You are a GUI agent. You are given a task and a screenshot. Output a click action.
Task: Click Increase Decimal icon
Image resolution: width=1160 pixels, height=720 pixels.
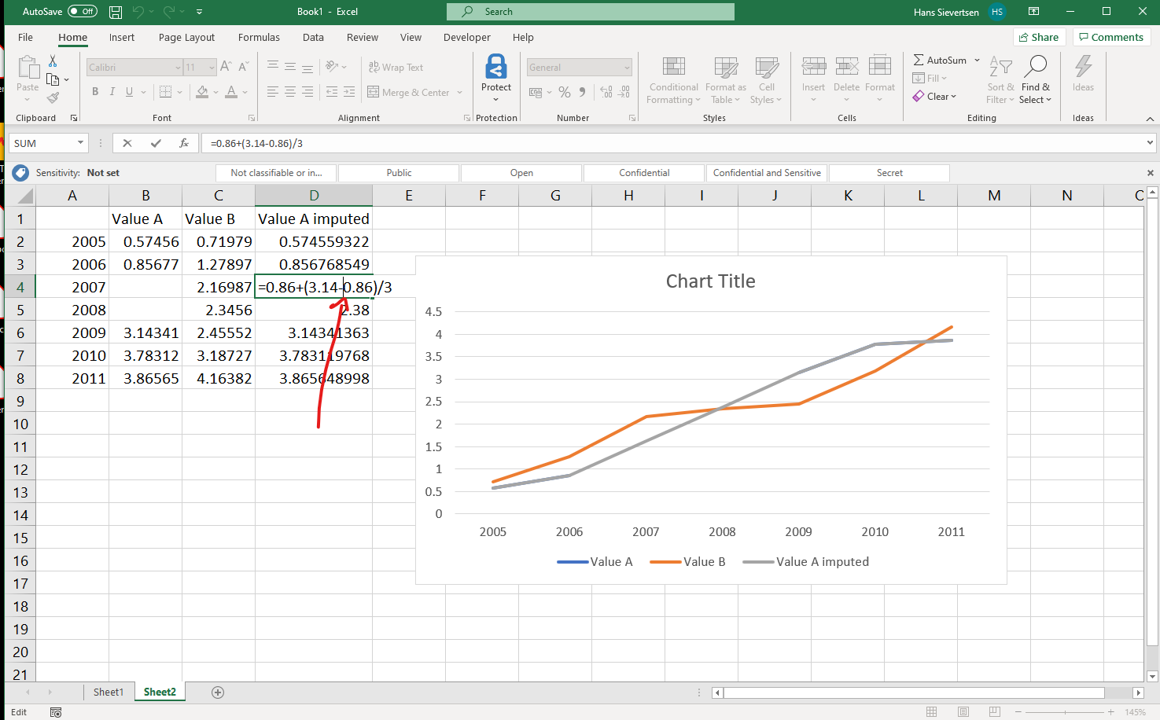pyautogui.click(x=606, y=92)
